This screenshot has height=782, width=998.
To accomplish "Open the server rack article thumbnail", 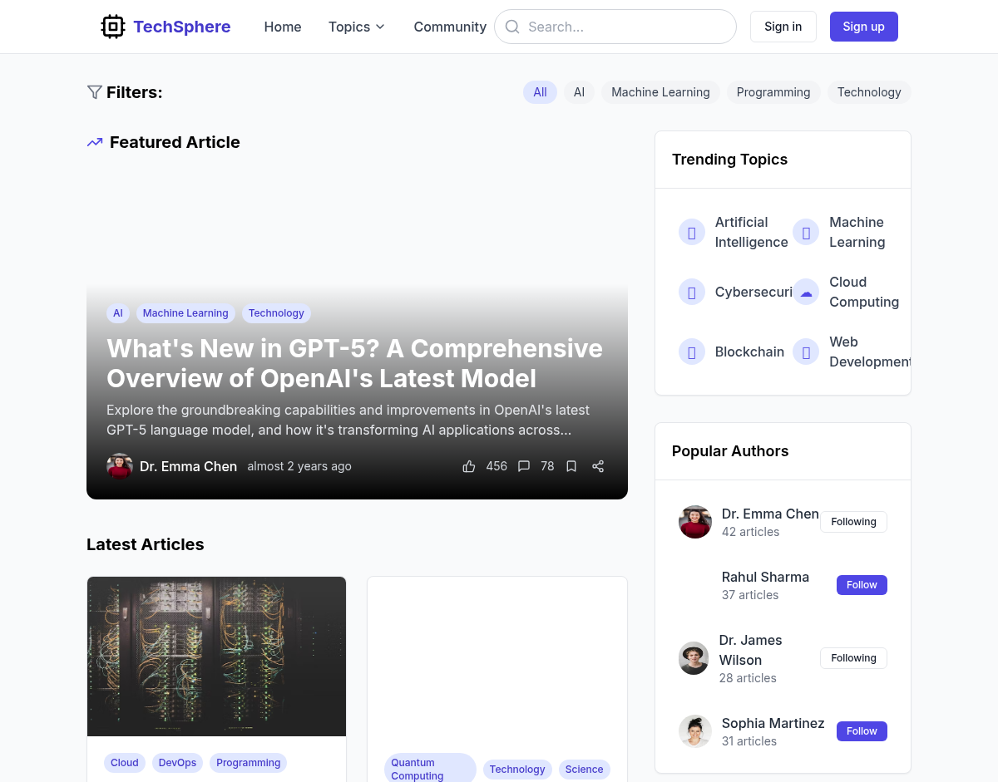I will coord(216,657).
